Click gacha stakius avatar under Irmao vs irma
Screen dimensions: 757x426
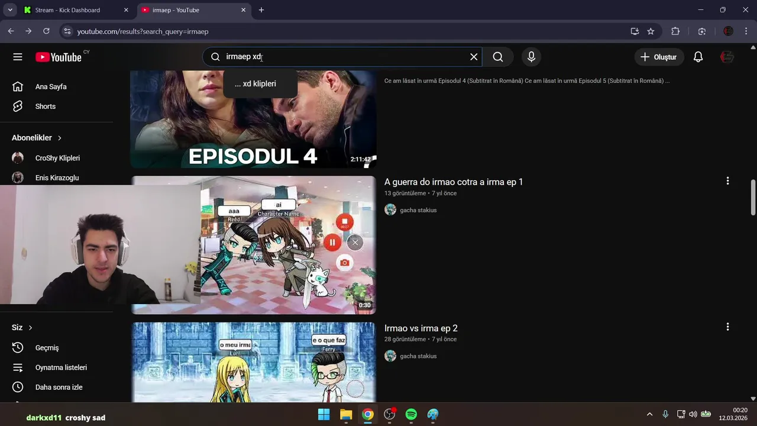(390, 356)
